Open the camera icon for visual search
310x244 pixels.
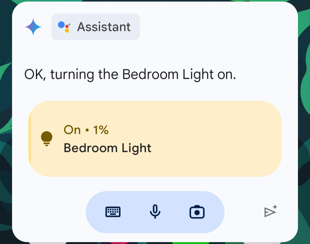coord(197,212)
